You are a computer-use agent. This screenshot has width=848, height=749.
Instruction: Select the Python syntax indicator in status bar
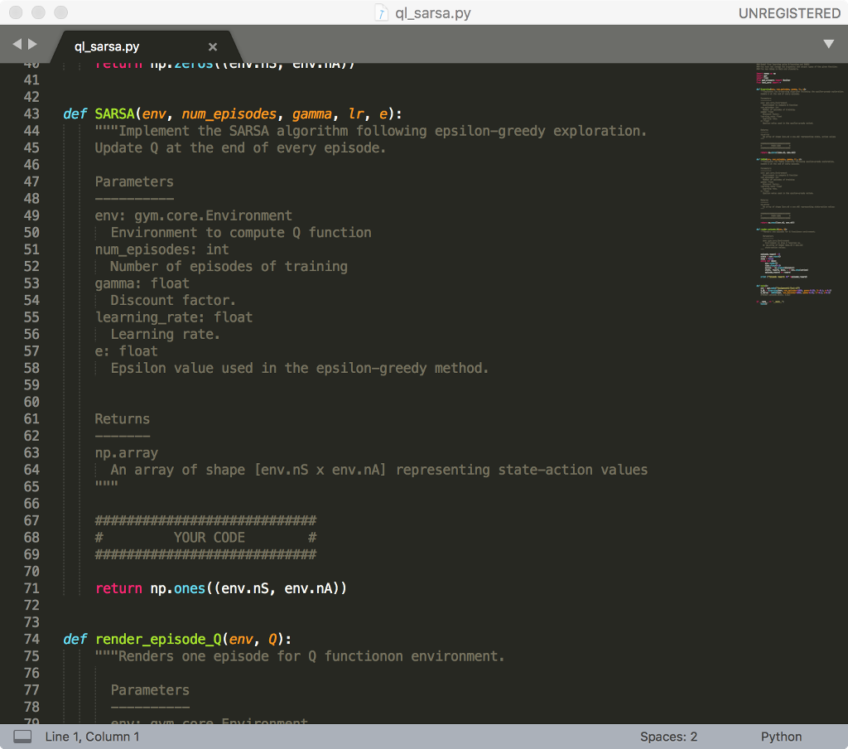pyautogui.click(x=781, y=737)
